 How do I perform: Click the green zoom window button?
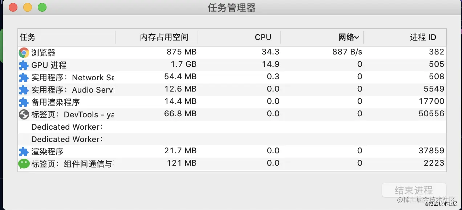tap(42, 7)
